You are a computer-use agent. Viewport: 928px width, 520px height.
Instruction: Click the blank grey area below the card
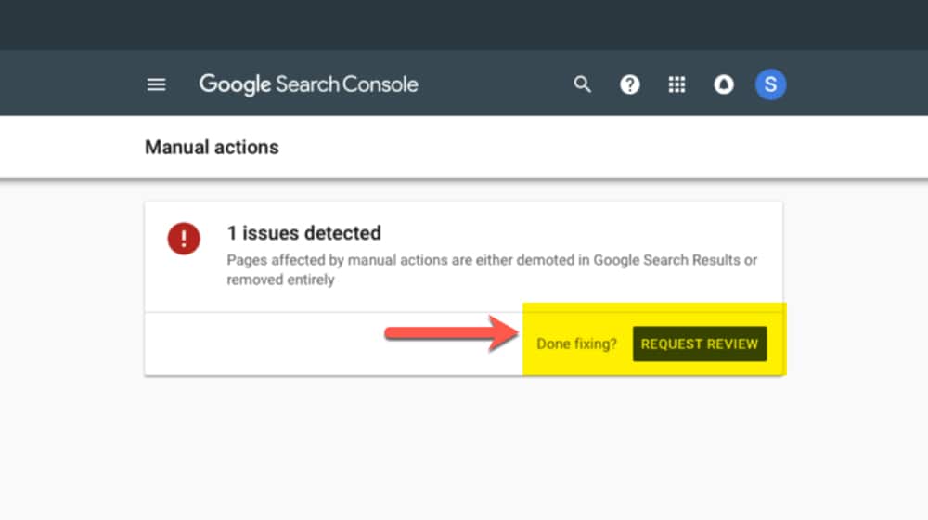tap(464, 446)
